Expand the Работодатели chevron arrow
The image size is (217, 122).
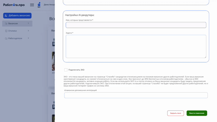[28, 38]
